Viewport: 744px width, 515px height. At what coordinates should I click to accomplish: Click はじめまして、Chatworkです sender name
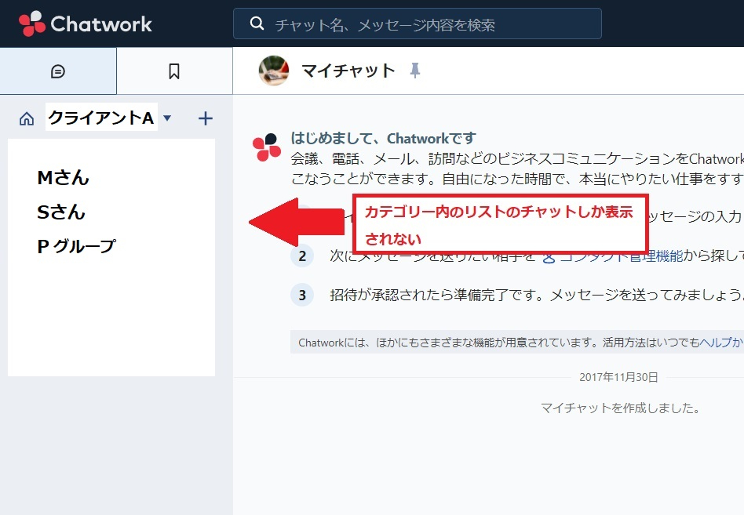[384, 138]
